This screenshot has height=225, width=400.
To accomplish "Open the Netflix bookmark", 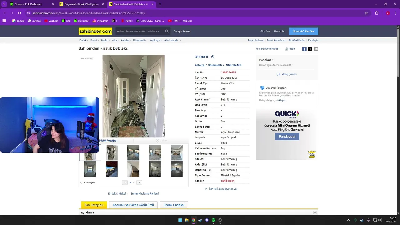I will [x=127, y=21].
